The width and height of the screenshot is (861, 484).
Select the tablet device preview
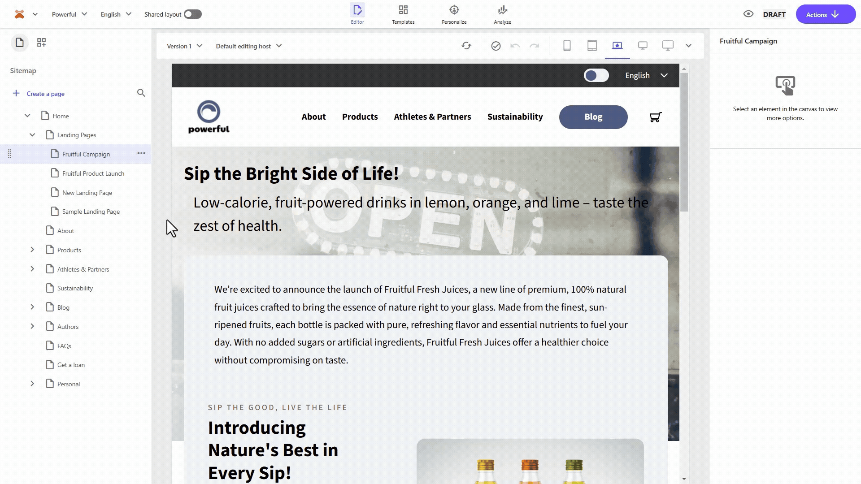(592, 46)
